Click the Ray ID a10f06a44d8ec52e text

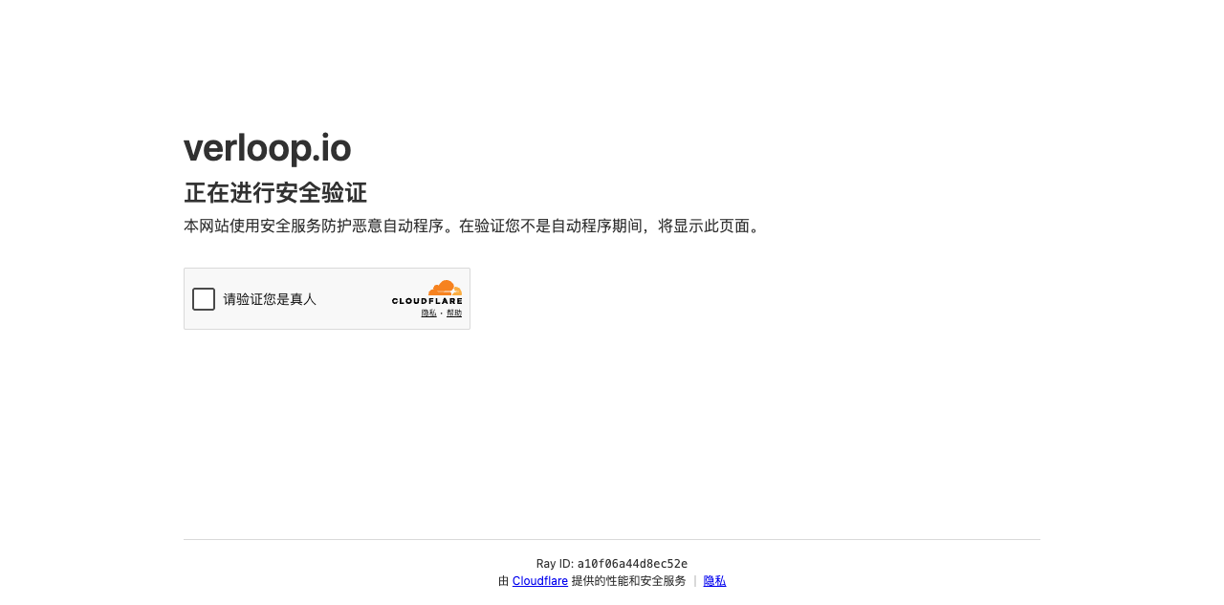tap(612, 564)
